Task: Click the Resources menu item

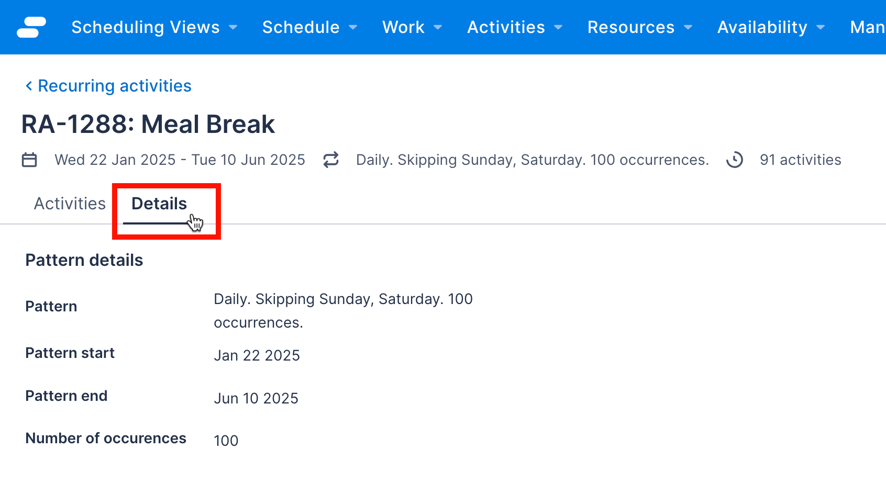Action: tap(631, 27)
